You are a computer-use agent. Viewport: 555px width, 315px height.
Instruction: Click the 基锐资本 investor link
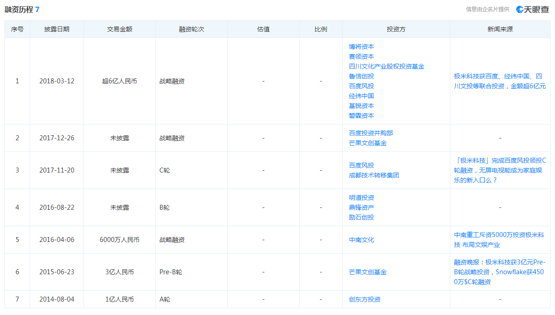pyautogui.click(x=361, y=106)
